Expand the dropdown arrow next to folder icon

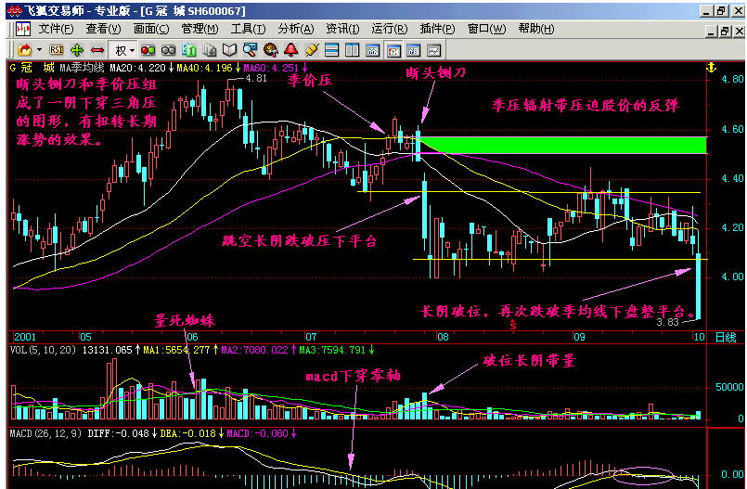40,50
